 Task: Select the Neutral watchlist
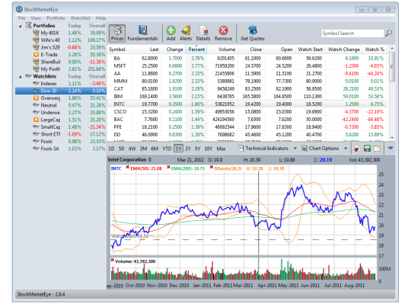click(x=49, y=105)
